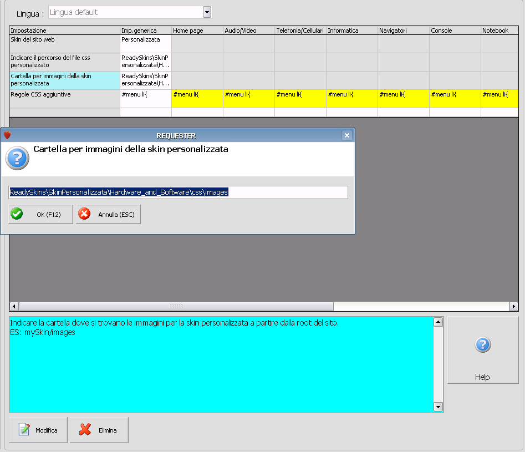Click the '#menu li{' cell in the Imp.generica column
The width and height of the screenshot is (525, 452).
146,99
